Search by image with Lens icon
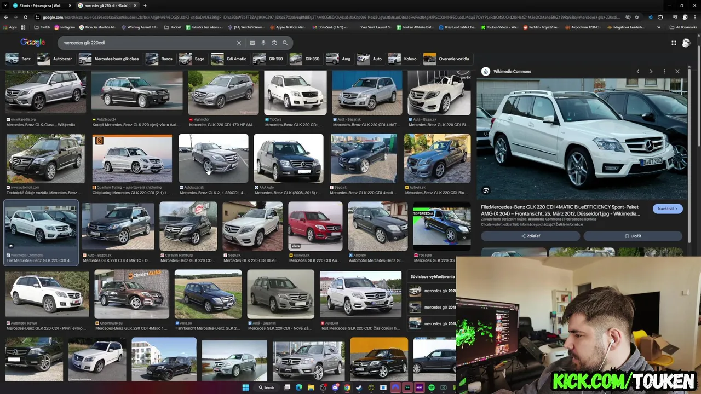The height and width of the screenshot is (394, 701). pos(274,43)
